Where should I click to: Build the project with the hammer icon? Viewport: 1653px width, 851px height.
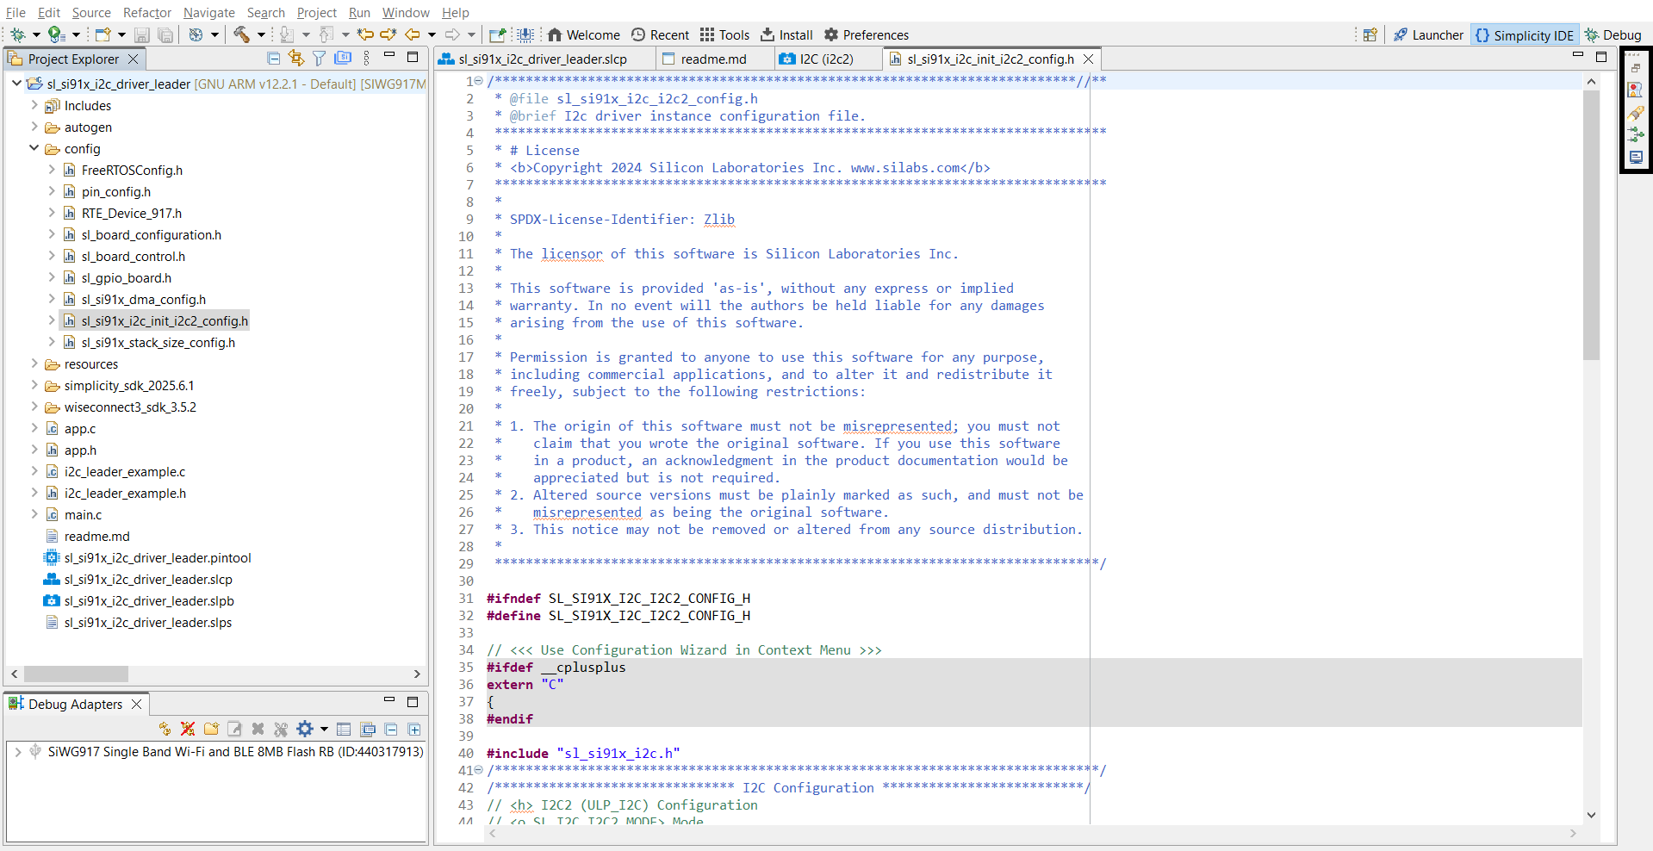[242, 34]
